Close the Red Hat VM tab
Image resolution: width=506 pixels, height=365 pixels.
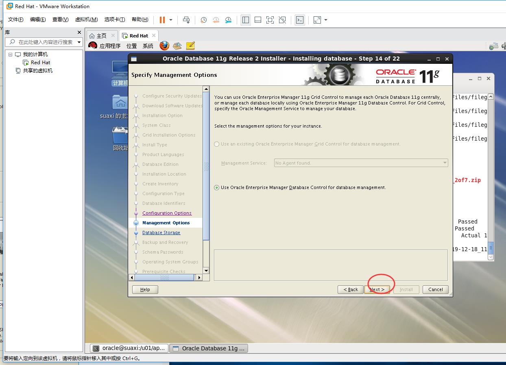(154, 36)
